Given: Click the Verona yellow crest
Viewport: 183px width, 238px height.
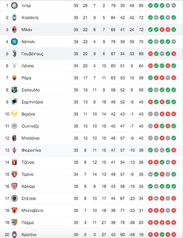Looking at the screenshot, I should pos(14,114).
